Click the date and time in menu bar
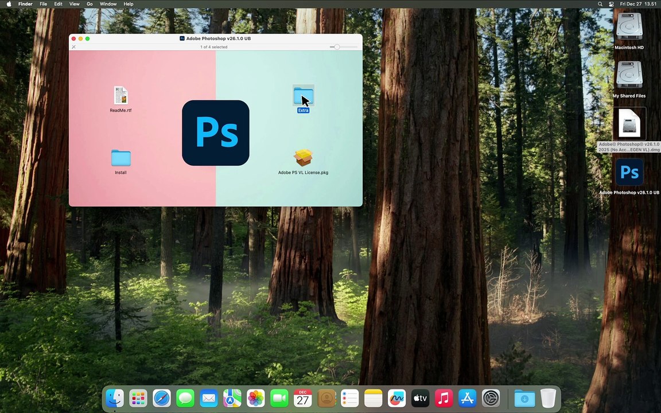 coord(638,4)
